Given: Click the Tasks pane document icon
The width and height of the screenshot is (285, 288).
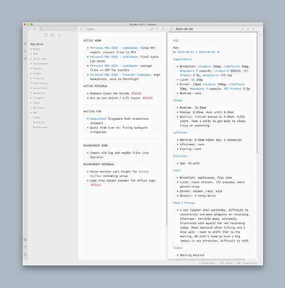Looking at the screenshot, I should click(x=81, y=29).
